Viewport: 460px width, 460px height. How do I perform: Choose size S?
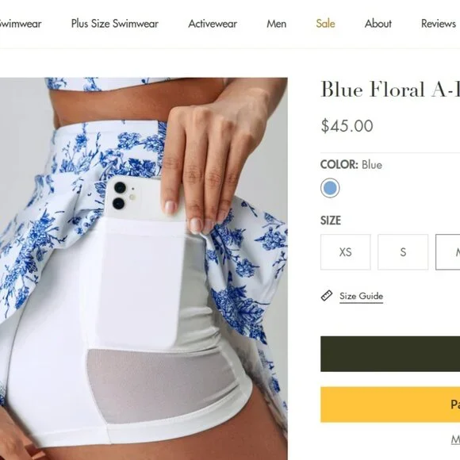click(x=403, y=252)
